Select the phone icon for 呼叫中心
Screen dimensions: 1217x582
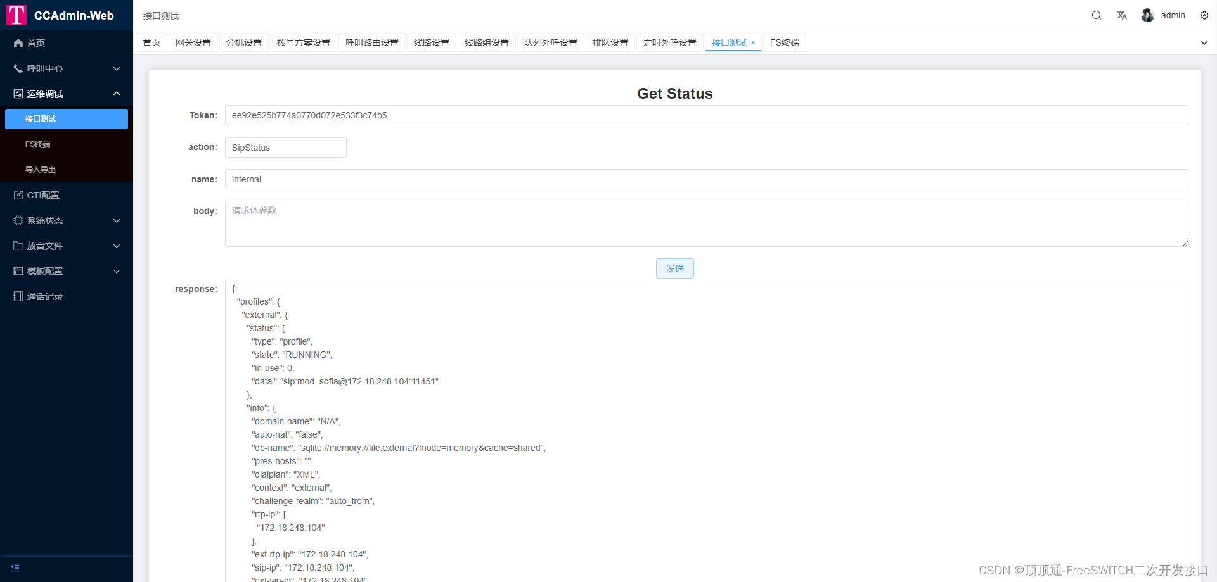click(x=18, y=68)
